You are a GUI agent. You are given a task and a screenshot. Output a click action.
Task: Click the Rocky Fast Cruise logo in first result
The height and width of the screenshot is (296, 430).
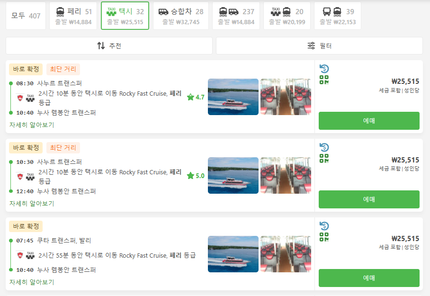pyautogui.click(x=20, y=98)
